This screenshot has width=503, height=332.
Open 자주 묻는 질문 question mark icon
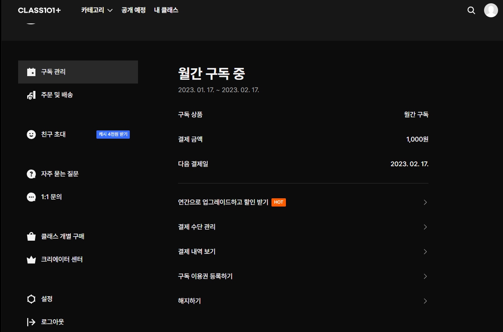click(31, 174)
